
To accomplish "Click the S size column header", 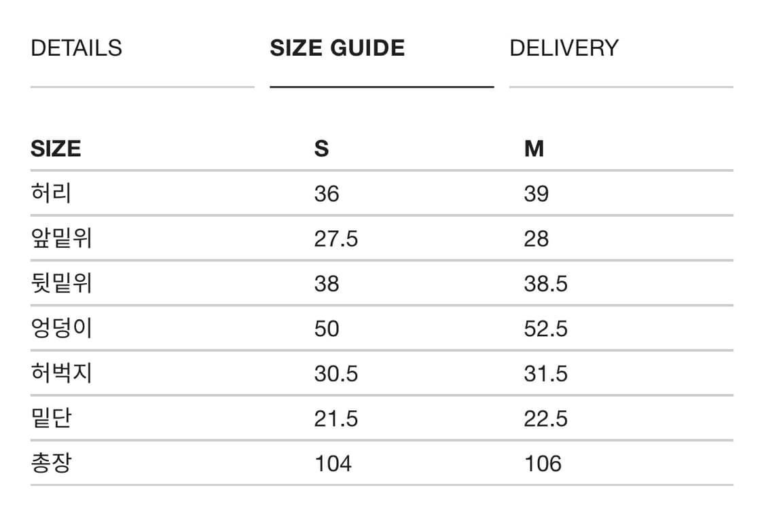I will tap(321, 149).
